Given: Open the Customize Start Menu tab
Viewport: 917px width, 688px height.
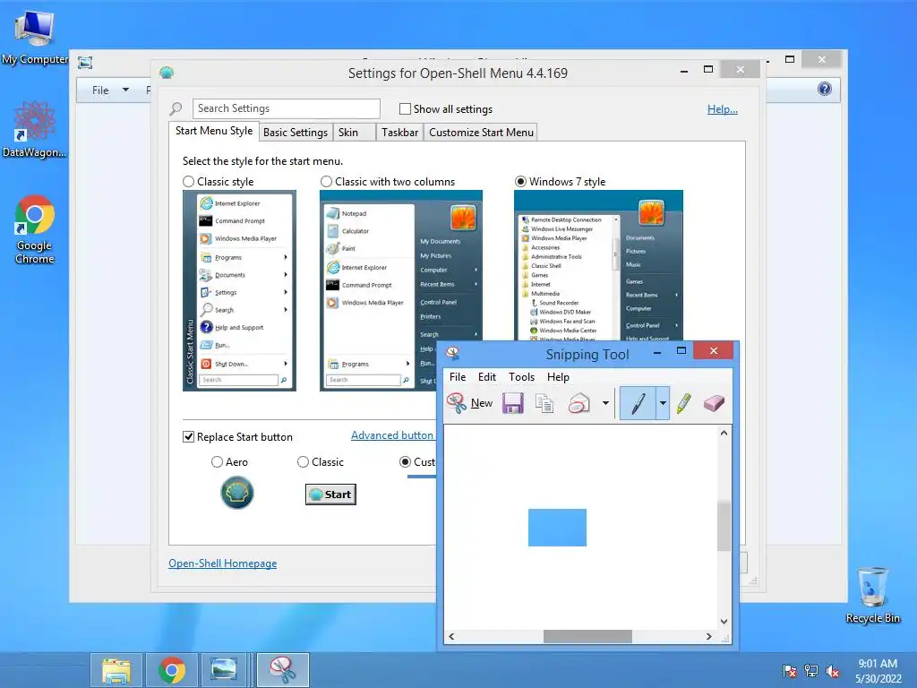Looking at the screenshot, I should [481, 133].
